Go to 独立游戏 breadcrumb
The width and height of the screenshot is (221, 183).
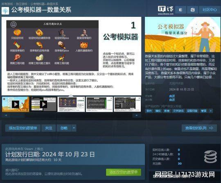pyautogui.click(x=22, y=4)
